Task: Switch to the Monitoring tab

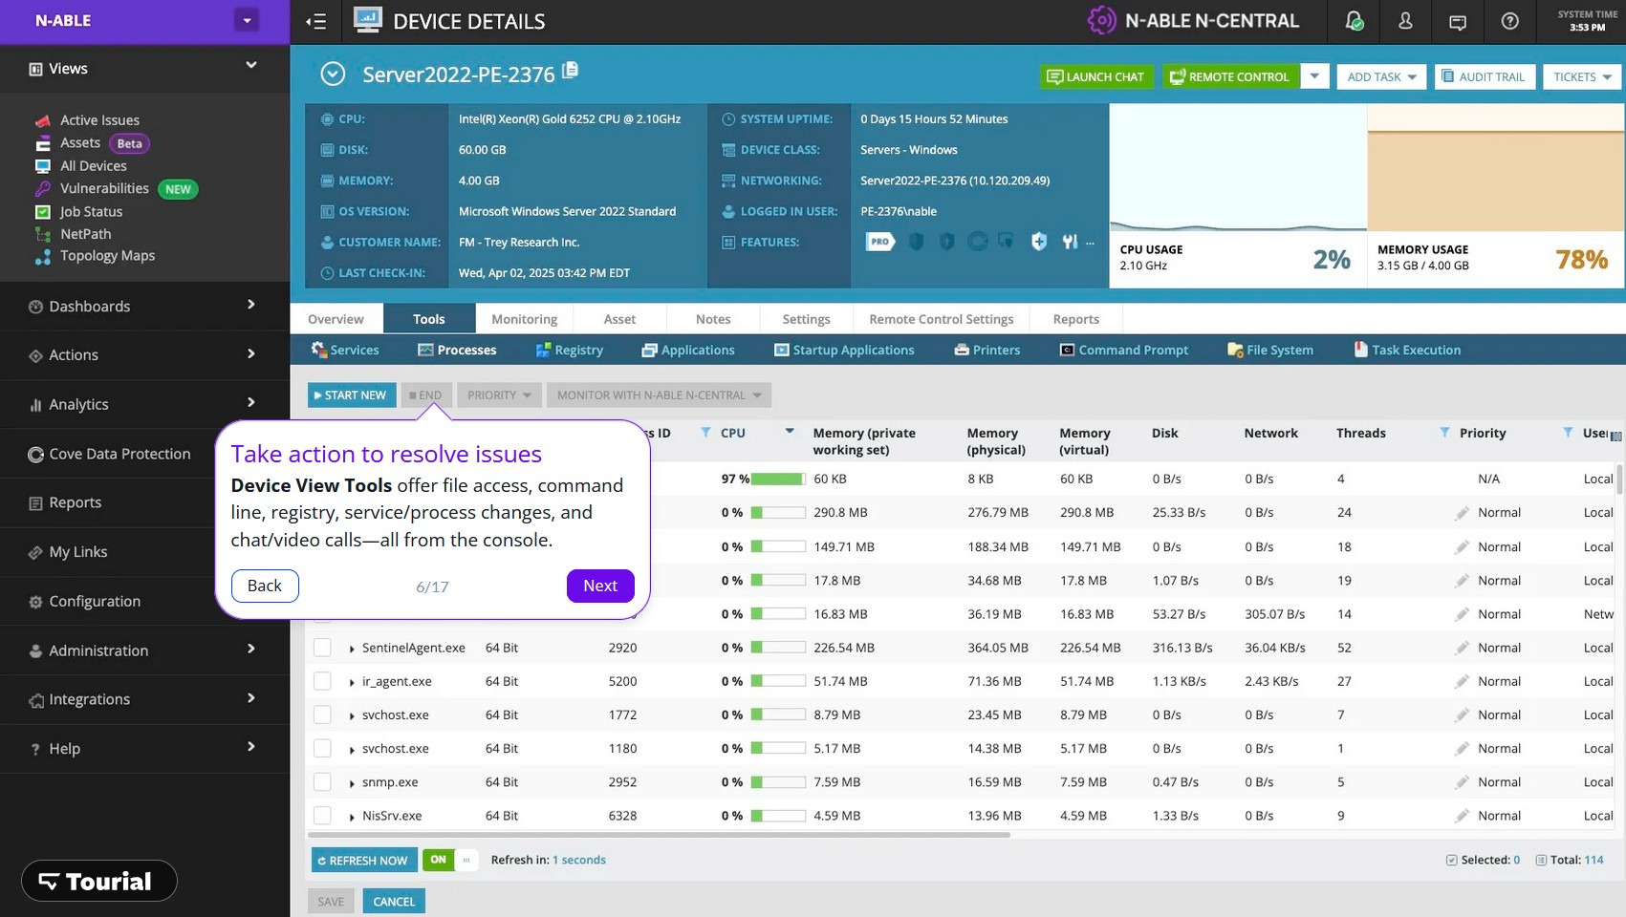Action: coord(524,319)
